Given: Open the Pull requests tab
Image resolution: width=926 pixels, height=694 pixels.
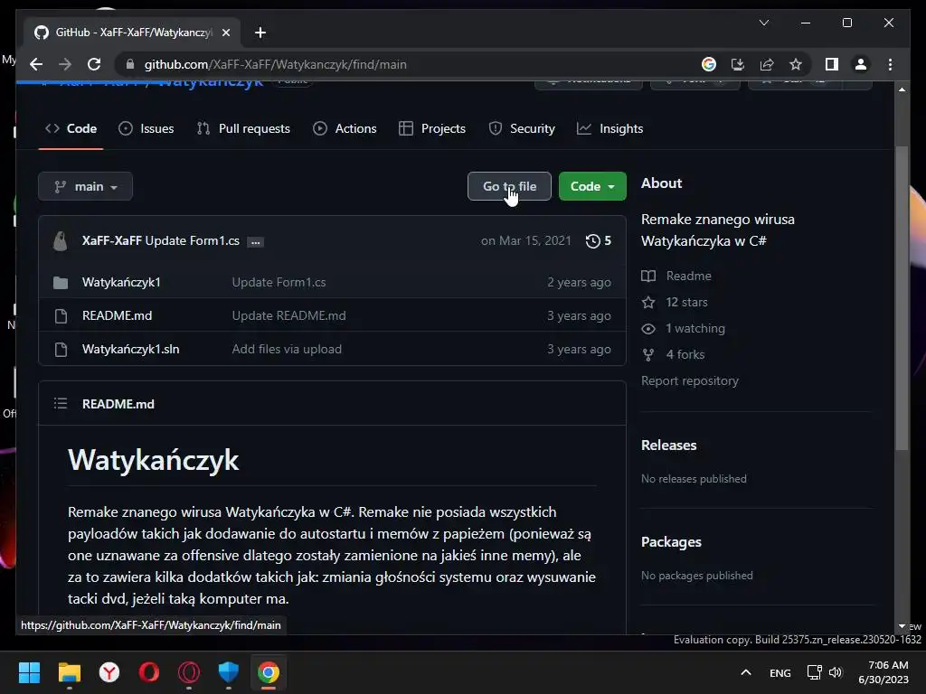Looking at the screenshot, I should (243, 128).
